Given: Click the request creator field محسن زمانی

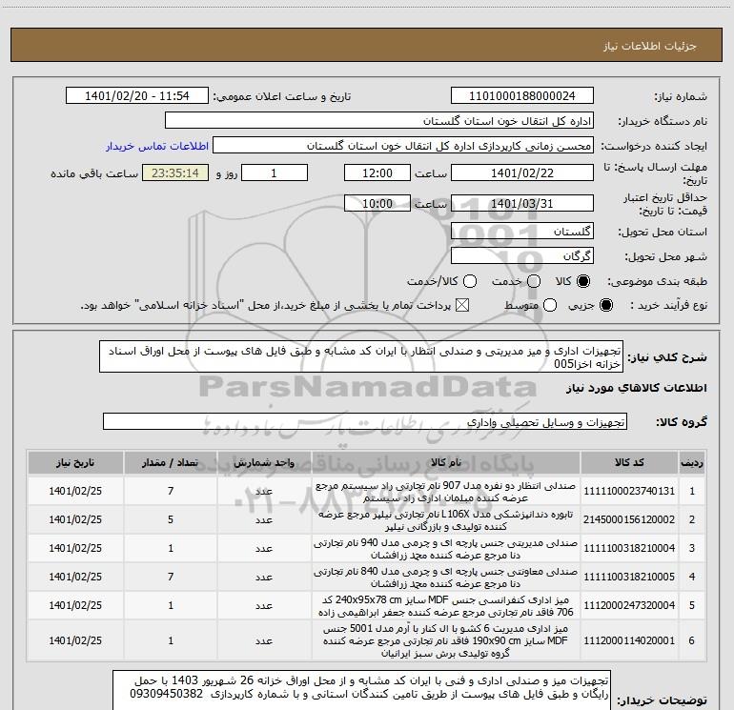Looking at the screenshot, I should [x=403, y=146].
